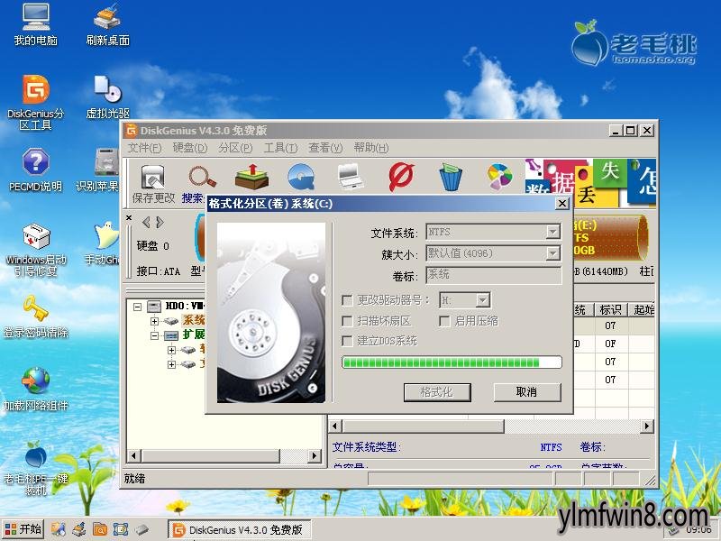Open 加载网络组件 globe desktop icon
Screen dimensions: 721x541
click(x=35, y=390)
